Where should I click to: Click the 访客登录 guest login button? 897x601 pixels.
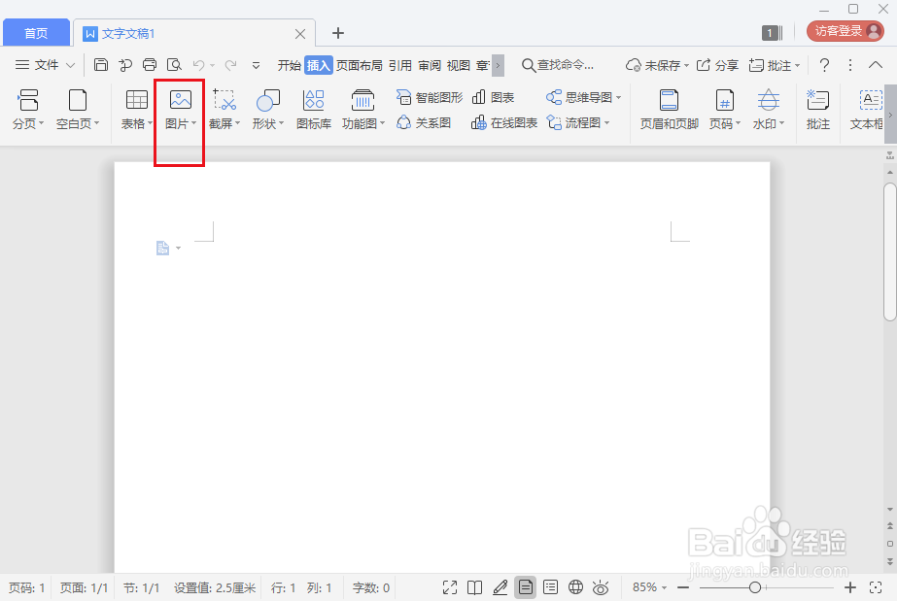point(845,31)
